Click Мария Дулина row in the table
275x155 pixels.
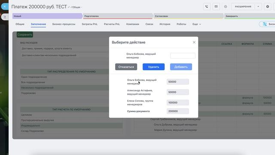[x=175, y=130]
